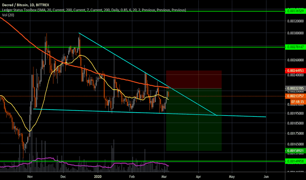Viewport: 306px width, 180px height.
Task: Click the Dec label on time axis
Action: (x=63, y=176)
